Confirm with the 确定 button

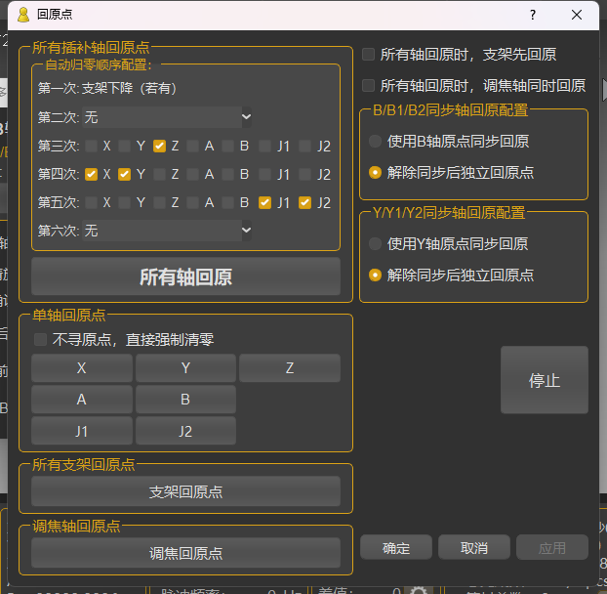396,548
